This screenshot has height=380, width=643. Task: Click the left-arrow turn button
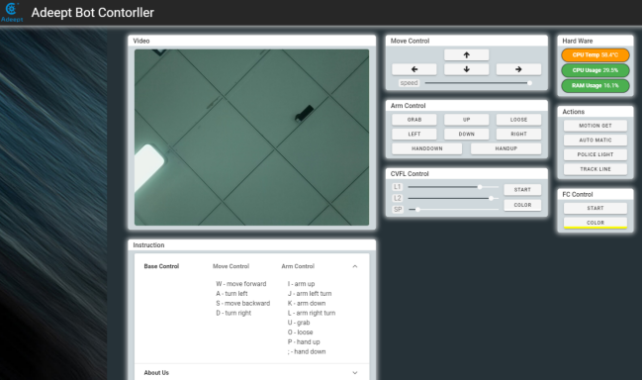tap(414, 69)
